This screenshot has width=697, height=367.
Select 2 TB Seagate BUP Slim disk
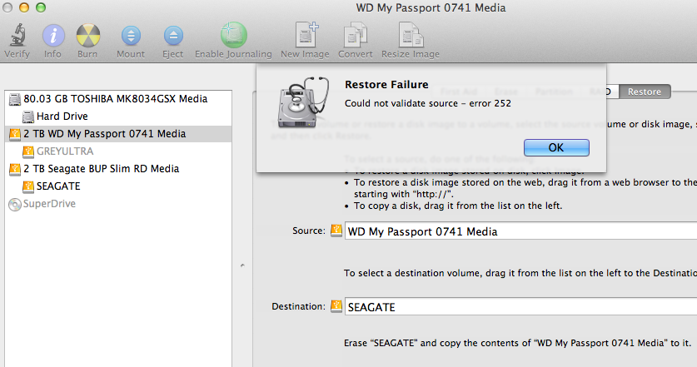click(x=118, y=169)
